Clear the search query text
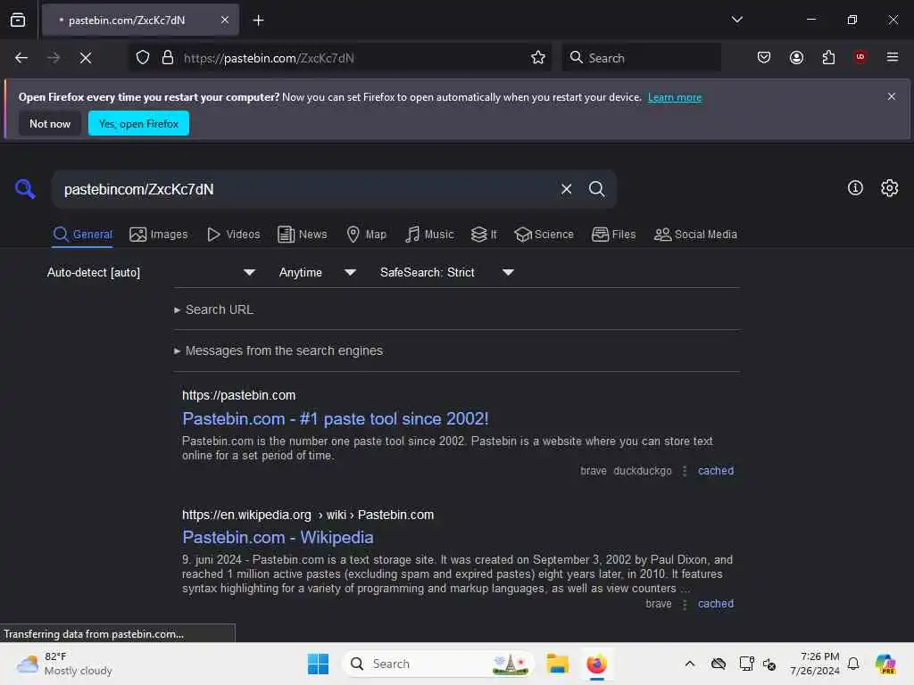Viewport: 914px width, 685px height. 566,189
